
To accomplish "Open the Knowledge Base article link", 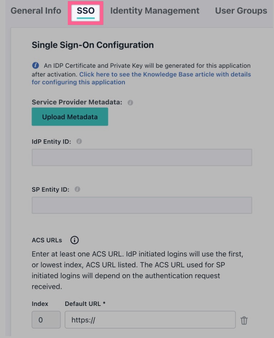I will click(x=165, y=75).
